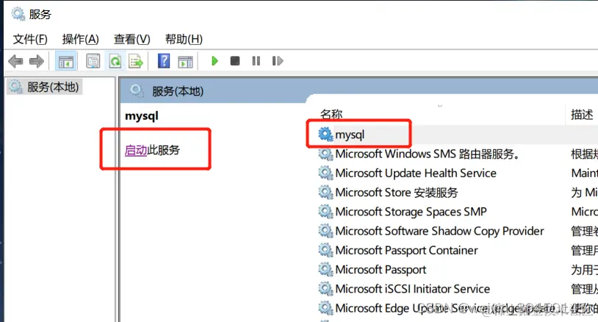Click the Pause Service button
The width and height of the screenshot is (598, 322).
click(256, 61)
